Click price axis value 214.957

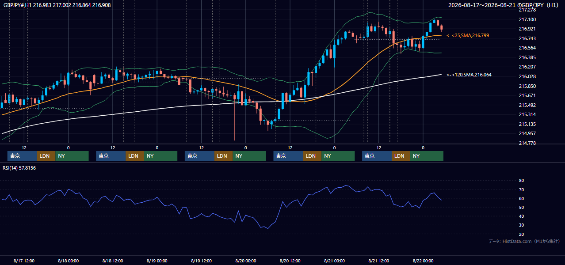527,133
